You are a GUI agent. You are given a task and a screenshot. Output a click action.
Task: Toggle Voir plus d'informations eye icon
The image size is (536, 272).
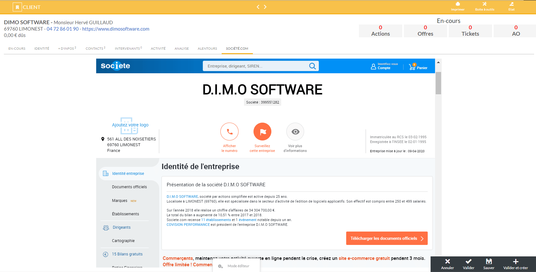(x=295, y=132)
